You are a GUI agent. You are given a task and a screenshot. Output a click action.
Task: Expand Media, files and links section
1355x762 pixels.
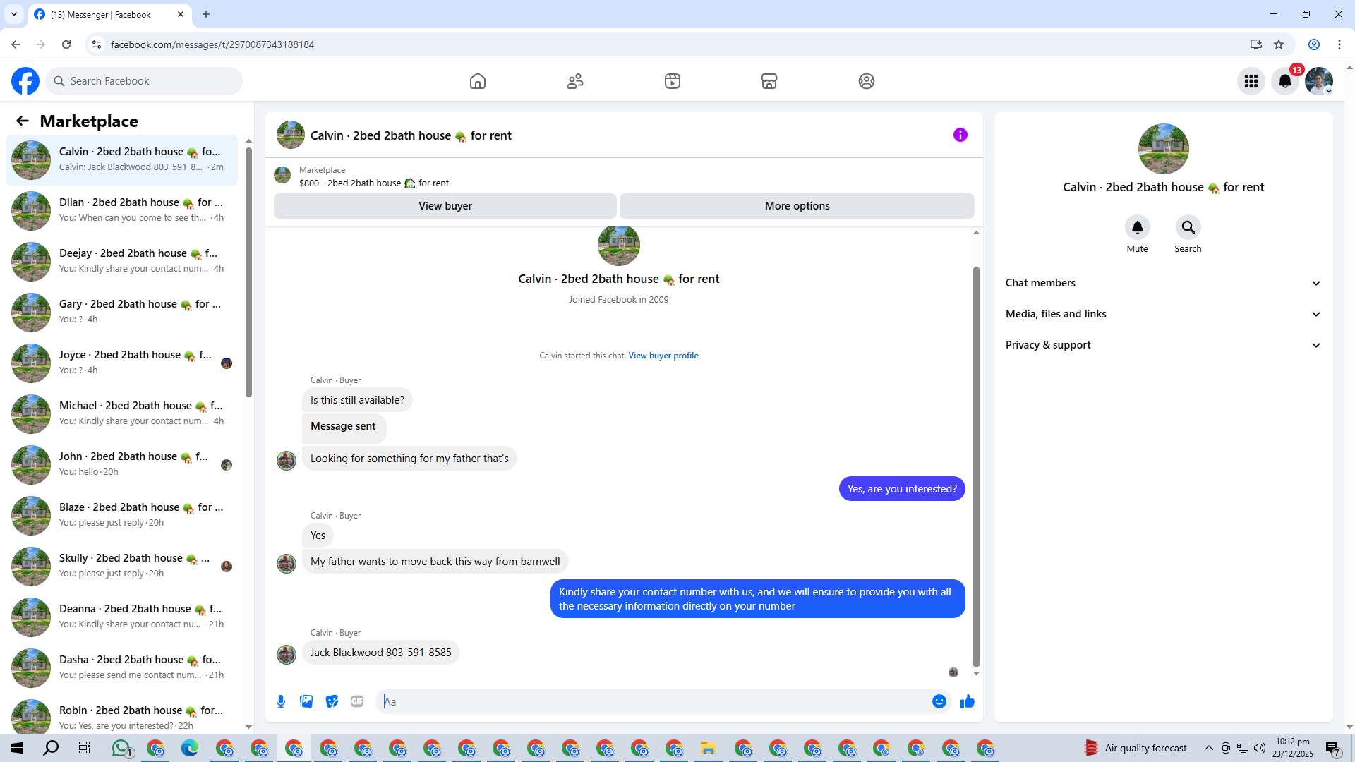click(x=1163, y=314)
